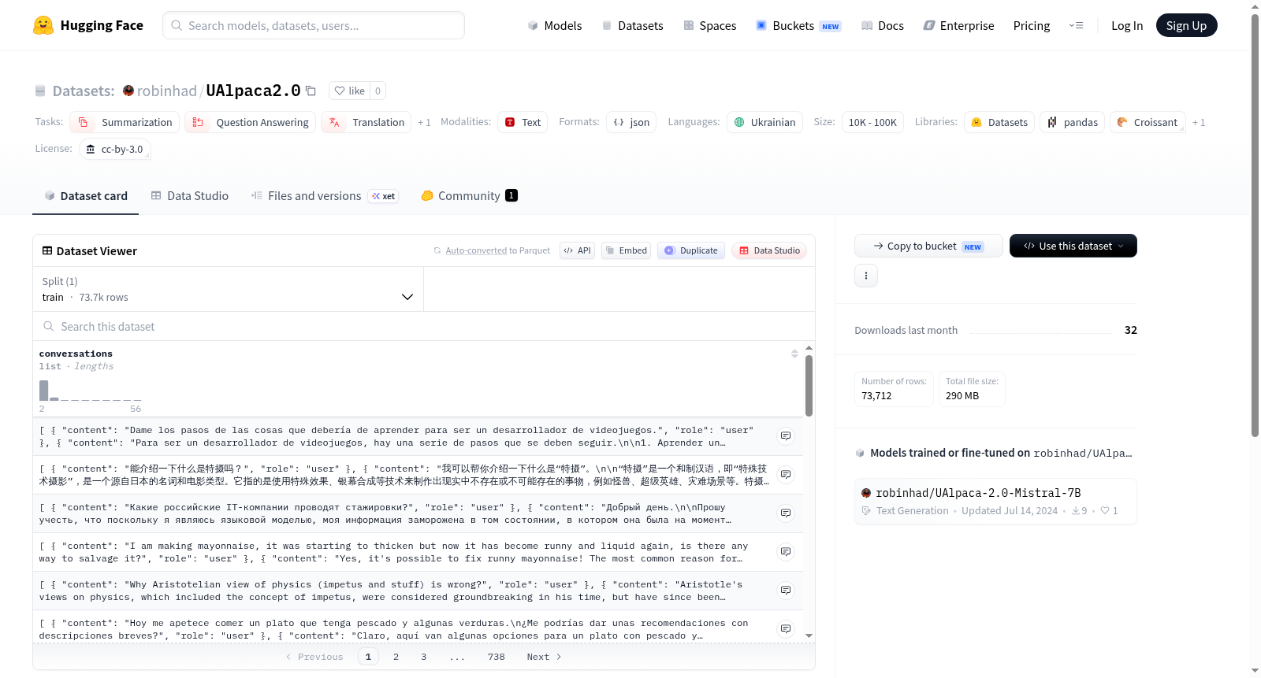1261x678 pixels.
Task: Select the Text modality tag
Action: [523, 122]
